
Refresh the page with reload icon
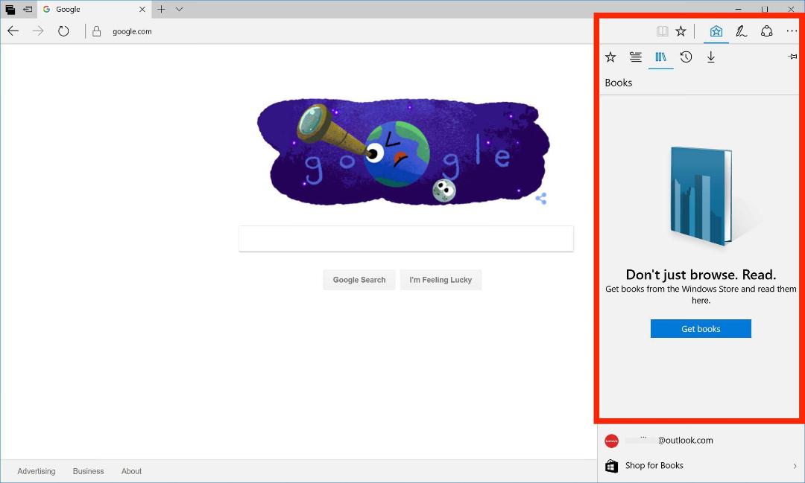point(63,31)
